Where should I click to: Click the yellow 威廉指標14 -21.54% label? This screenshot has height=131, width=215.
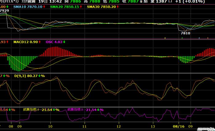tap(41, 110)
